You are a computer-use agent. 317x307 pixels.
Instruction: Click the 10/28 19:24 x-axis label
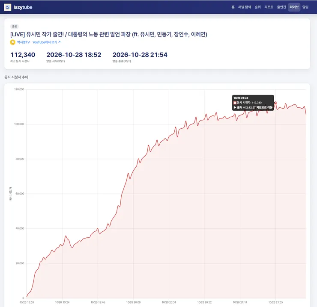coord(62,302)
